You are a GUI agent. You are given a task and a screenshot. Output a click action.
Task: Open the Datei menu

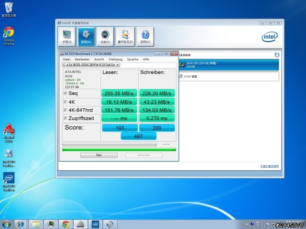(x=66, y=59)
